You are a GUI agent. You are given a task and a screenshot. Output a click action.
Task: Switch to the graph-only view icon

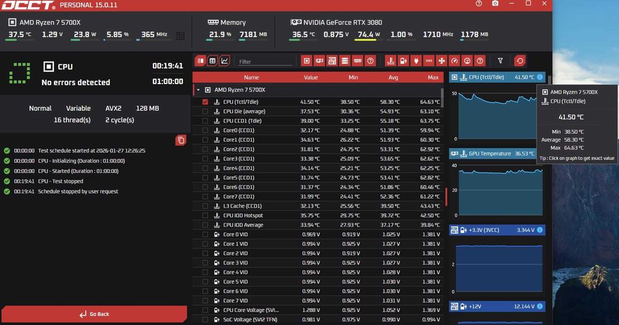pos(224,61)
